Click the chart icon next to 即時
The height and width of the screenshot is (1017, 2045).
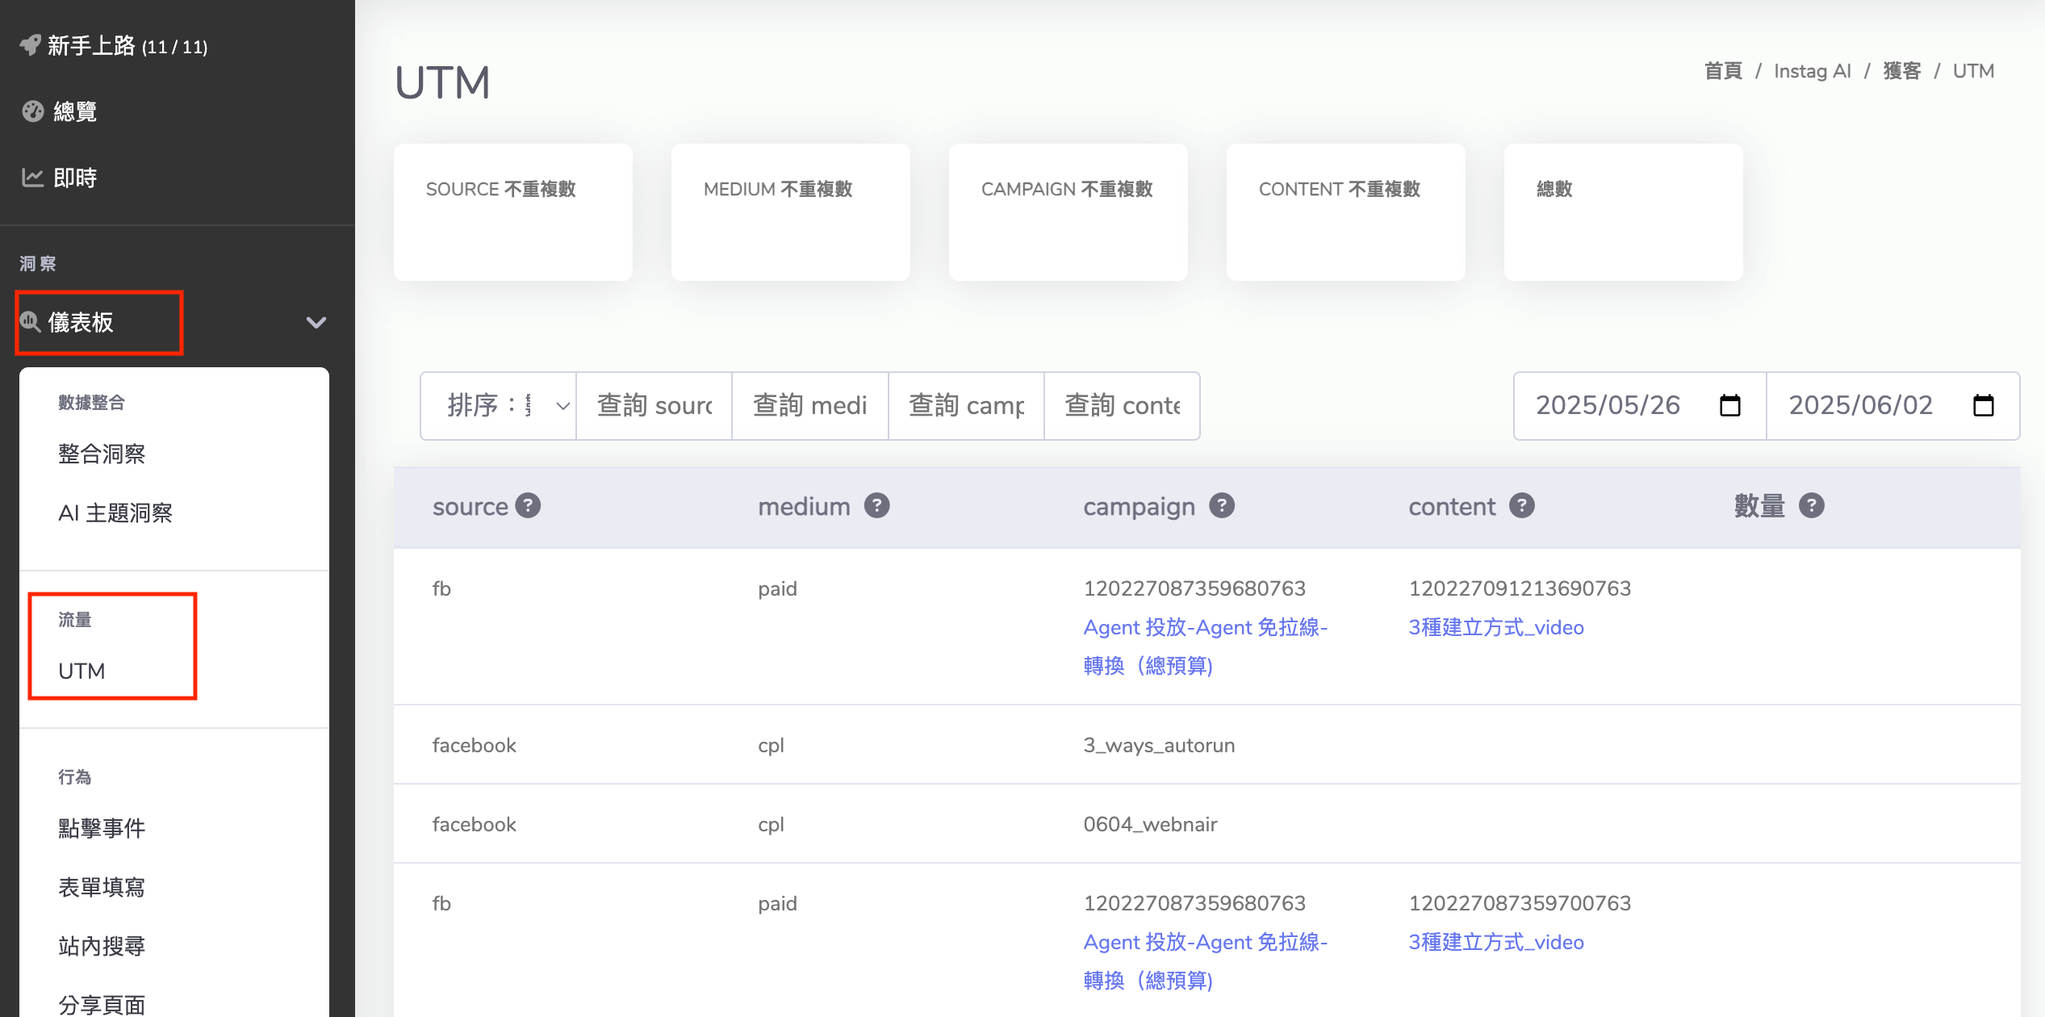tap(32, 178)
